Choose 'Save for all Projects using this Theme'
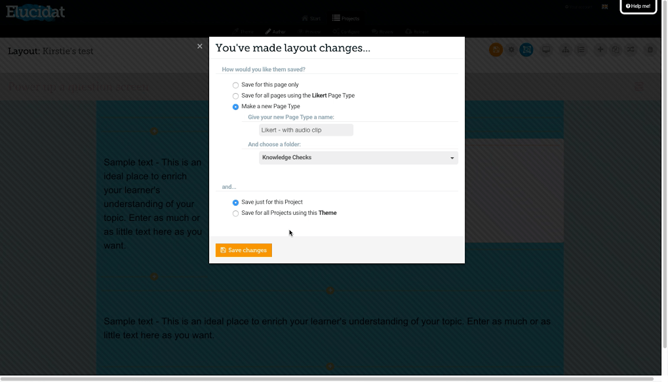The image size is (668, 382). 235,214
